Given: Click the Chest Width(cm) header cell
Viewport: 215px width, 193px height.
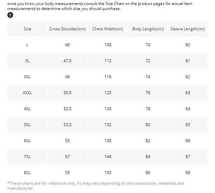Looking at the screenshot, I should point(108,29).
